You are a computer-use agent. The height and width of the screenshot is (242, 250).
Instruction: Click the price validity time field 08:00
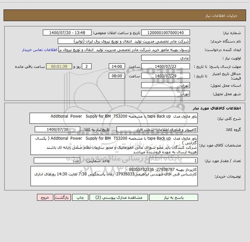[117, 76]
